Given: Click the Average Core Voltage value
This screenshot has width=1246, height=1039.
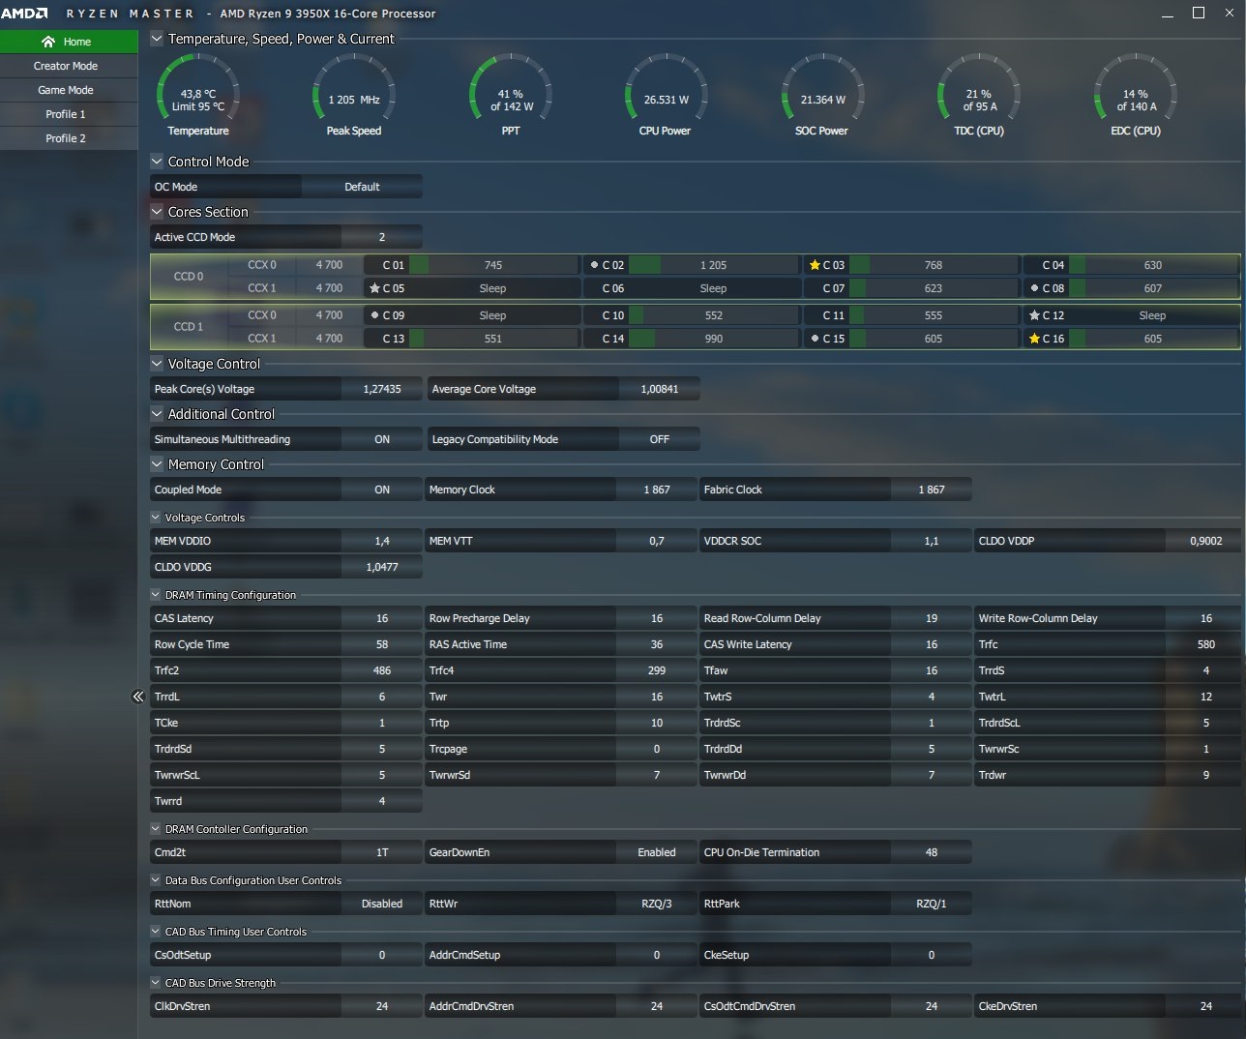Looking at the screenshot, I should (x=660, y=389).
